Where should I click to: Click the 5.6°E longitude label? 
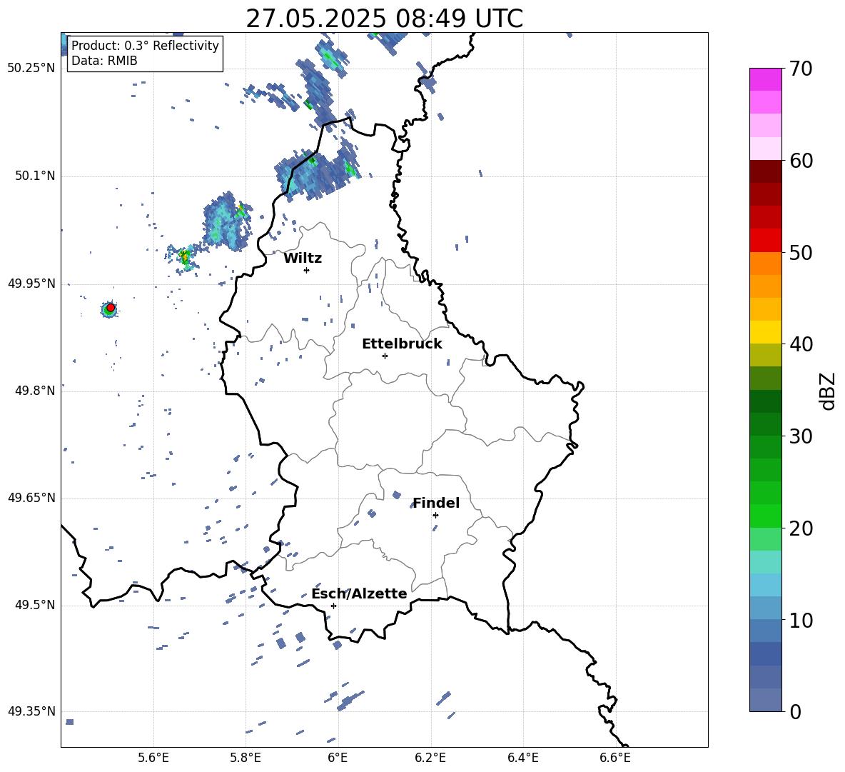coord(153,758)
